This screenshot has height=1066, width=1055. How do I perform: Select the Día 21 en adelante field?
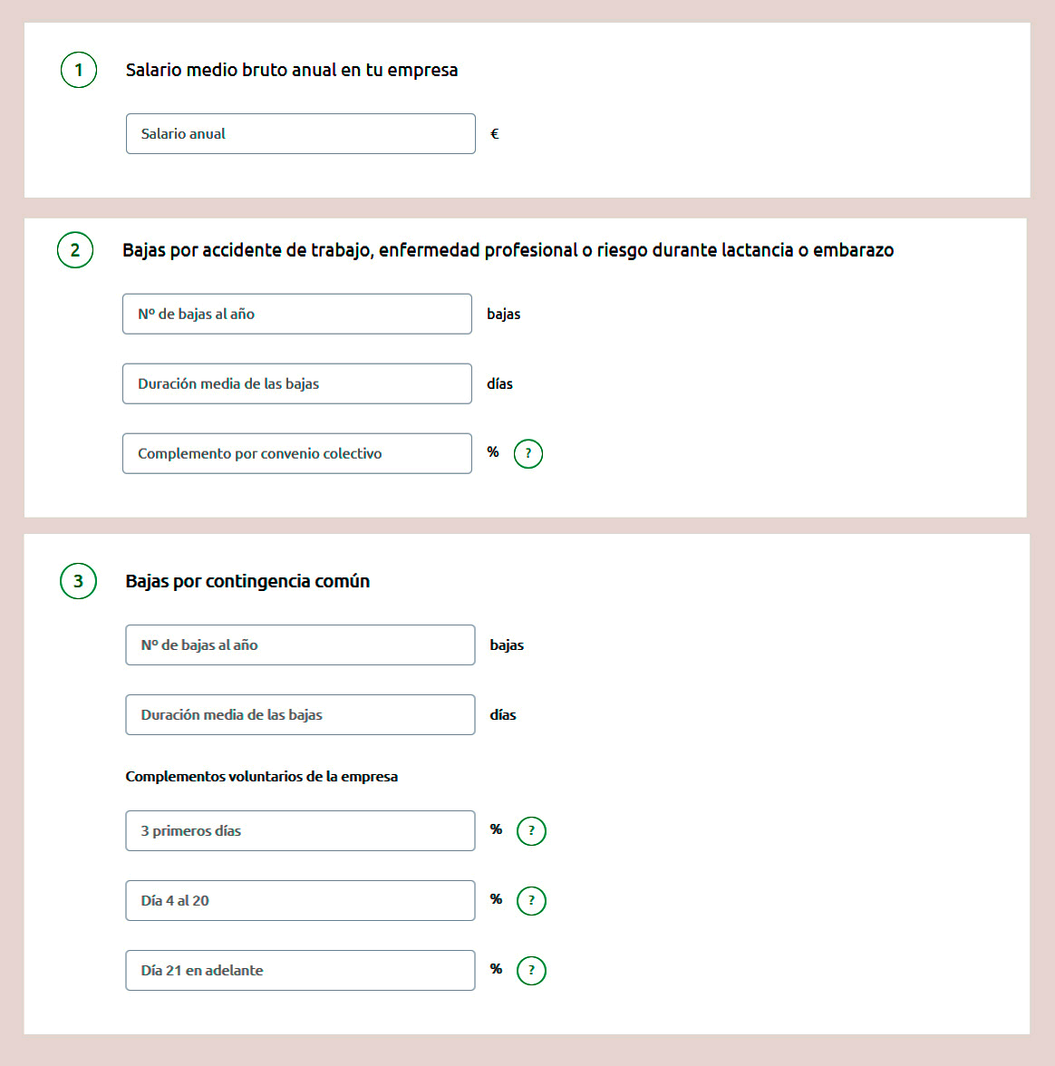point(301,970)
